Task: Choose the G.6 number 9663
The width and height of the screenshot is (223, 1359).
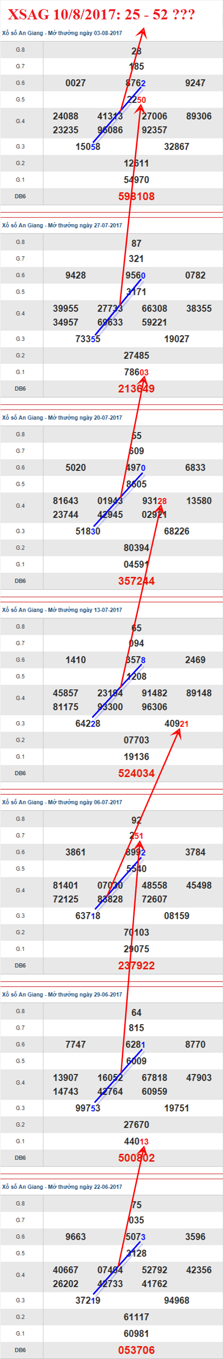Action: click(76, 1236)
